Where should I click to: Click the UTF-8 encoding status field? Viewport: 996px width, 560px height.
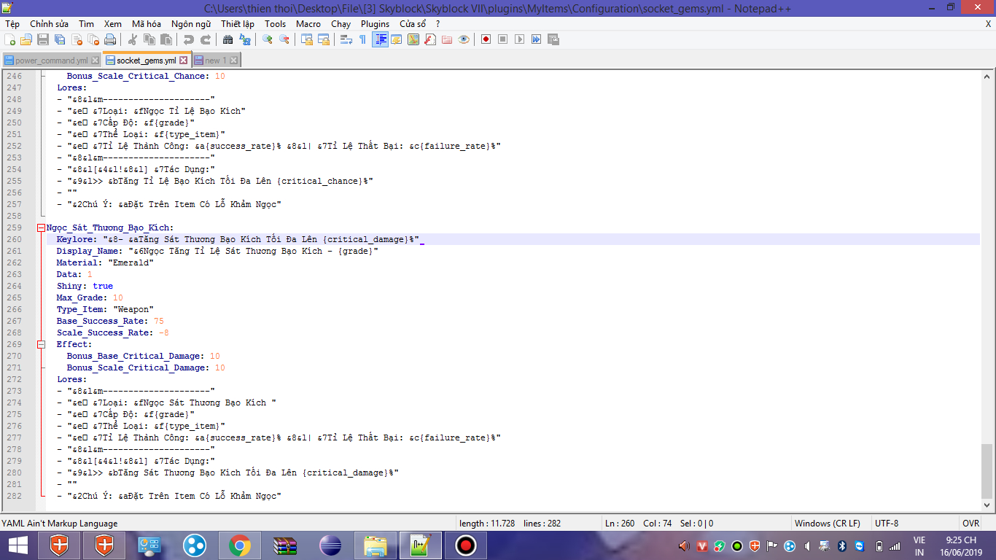point(887,523)
